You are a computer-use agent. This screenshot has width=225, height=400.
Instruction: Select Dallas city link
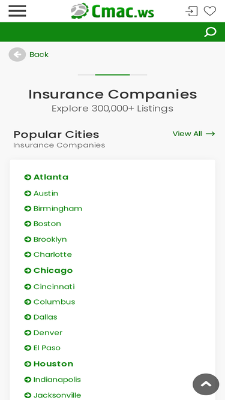click(x=46, y=317)
